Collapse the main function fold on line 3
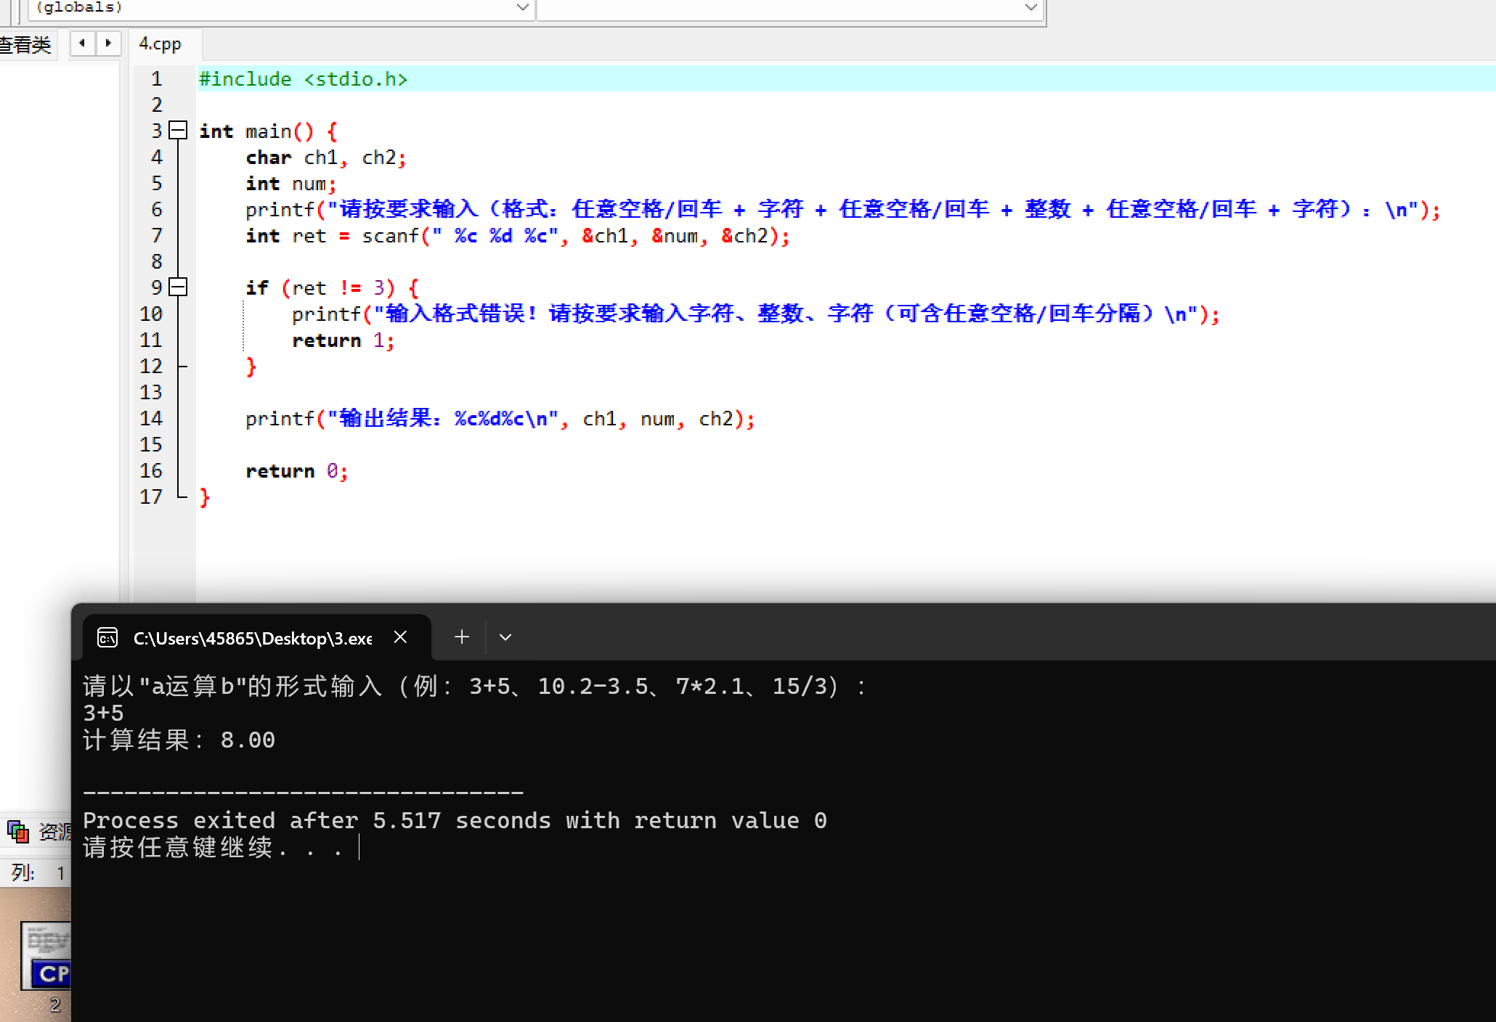 click(178, 131)
